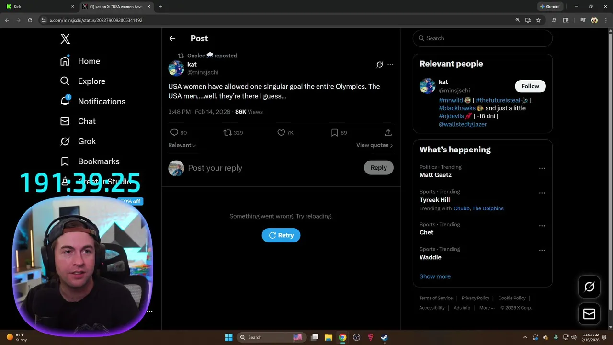Open the Chrome three-dot menu
This screenshot has width=613, height=345.
pos(605,20)
